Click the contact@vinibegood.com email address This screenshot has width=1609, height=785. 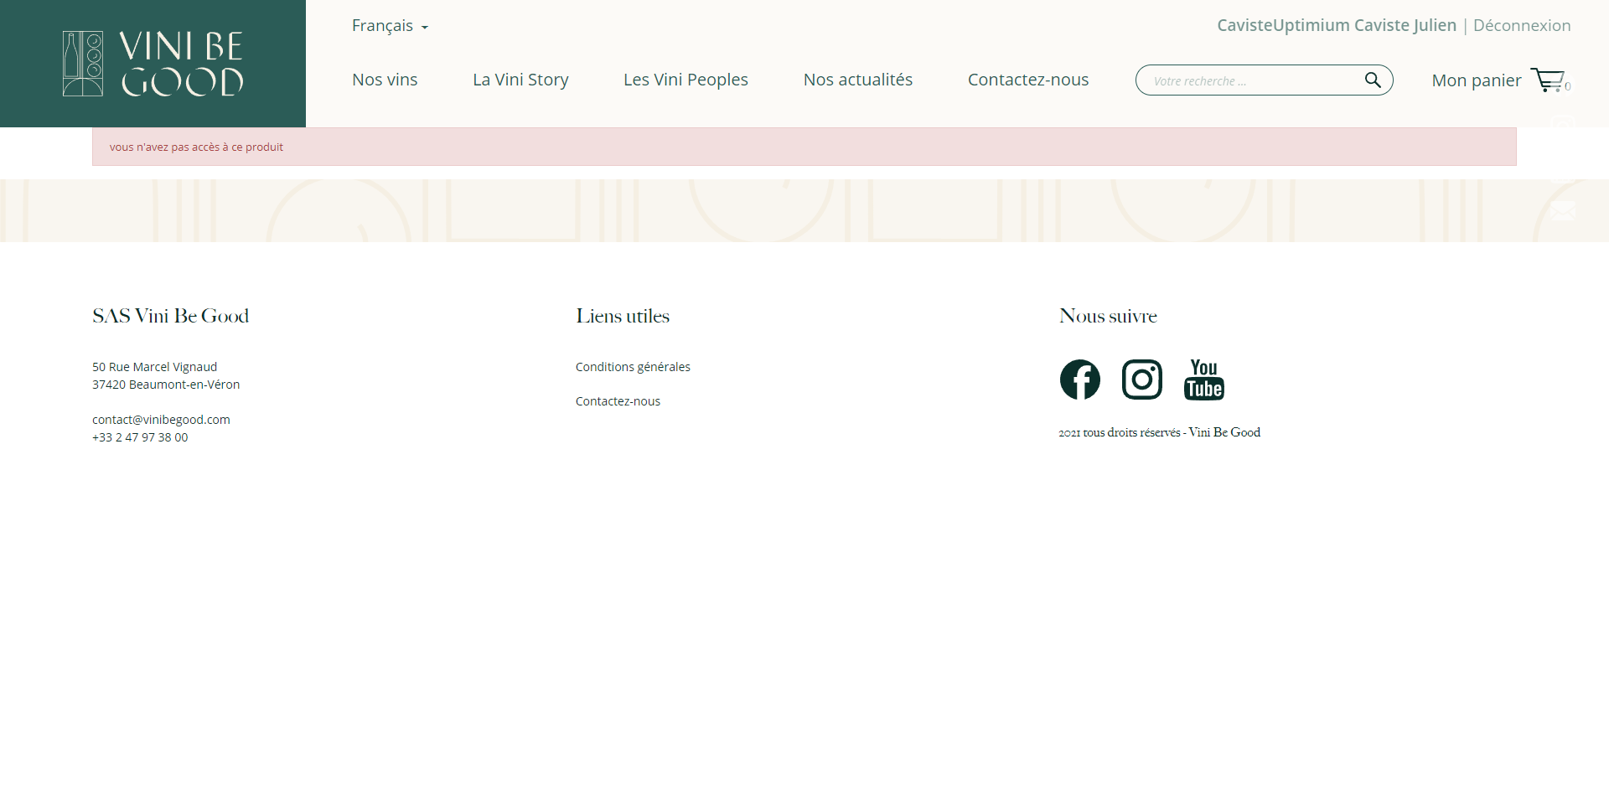click(161, 420)
